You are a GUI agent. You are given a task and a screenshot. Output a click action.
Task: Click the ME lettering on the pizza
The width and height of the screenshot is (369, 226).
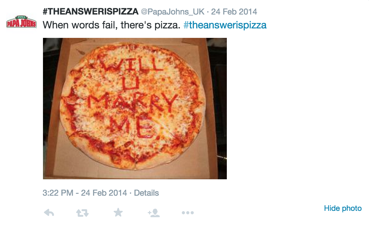[x=132, y=126]
